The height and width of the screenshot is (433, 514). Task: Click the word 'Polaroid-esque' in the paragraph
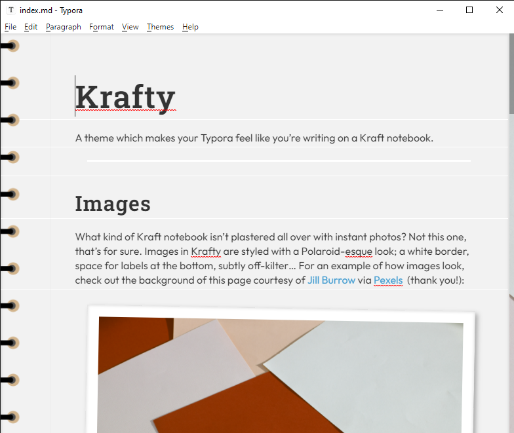coord(337,252)
